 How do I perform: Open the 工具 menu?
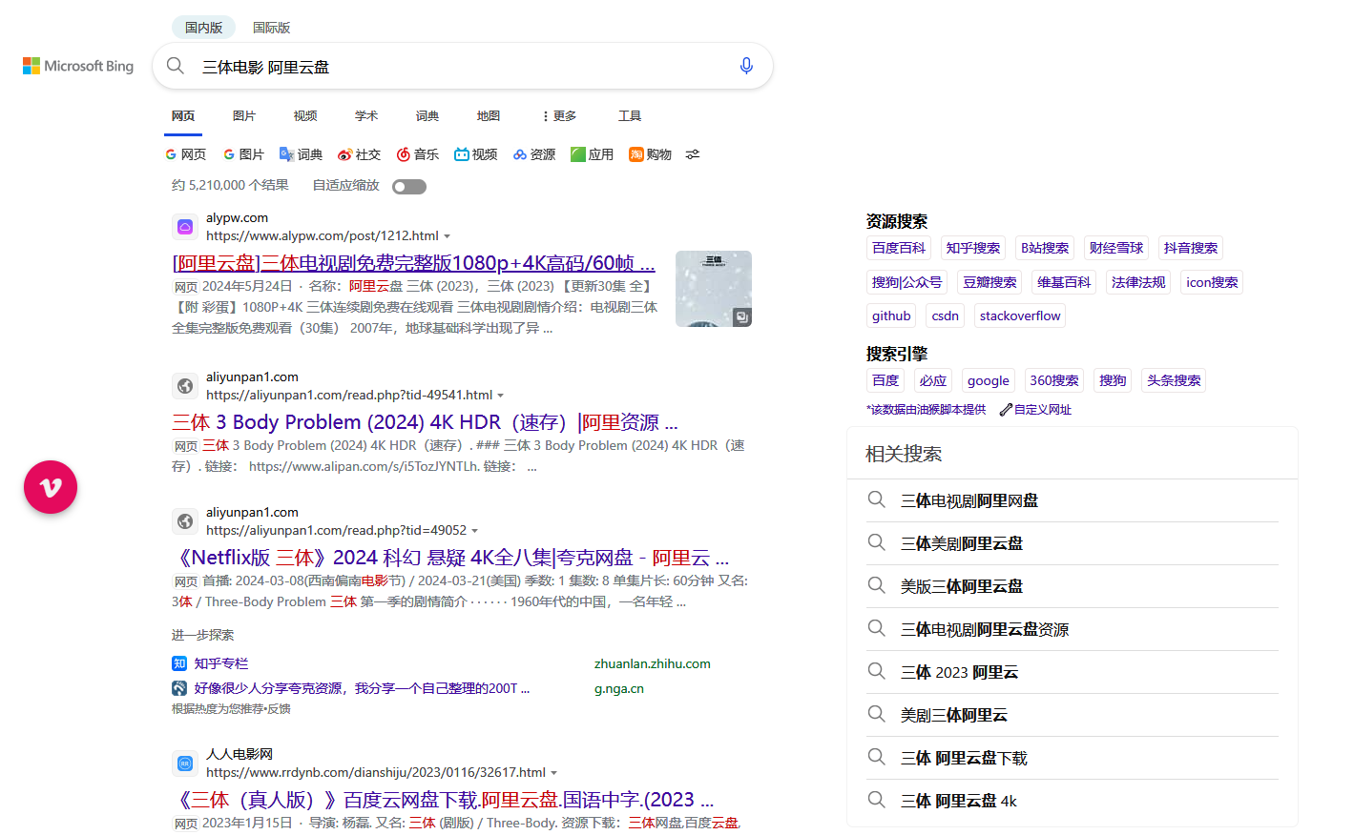[x=630, y=116]
